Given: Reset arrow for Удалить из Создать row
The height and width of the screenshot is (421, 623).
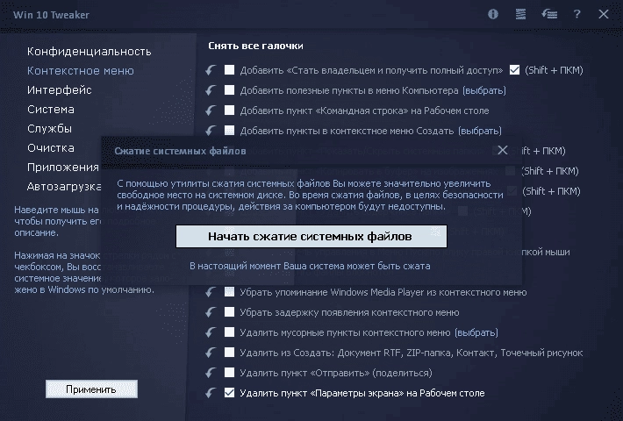Looking at the screenshot, I should click(x=211, y=353).
